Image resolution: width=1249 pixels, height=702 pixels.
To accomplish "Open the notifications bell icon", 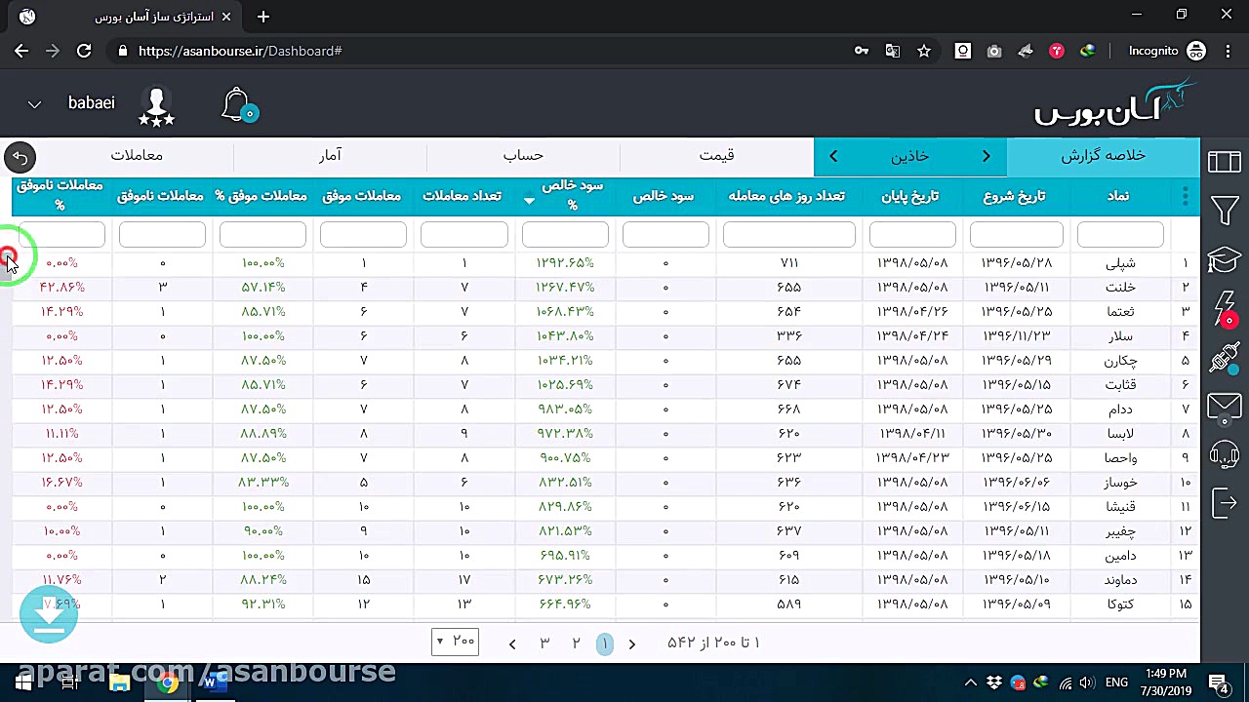I will tap(238, 105).
